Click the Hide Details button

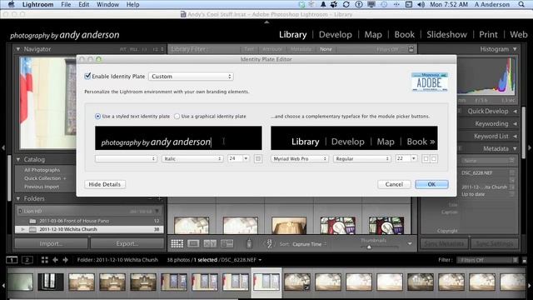tap(105, 184)
